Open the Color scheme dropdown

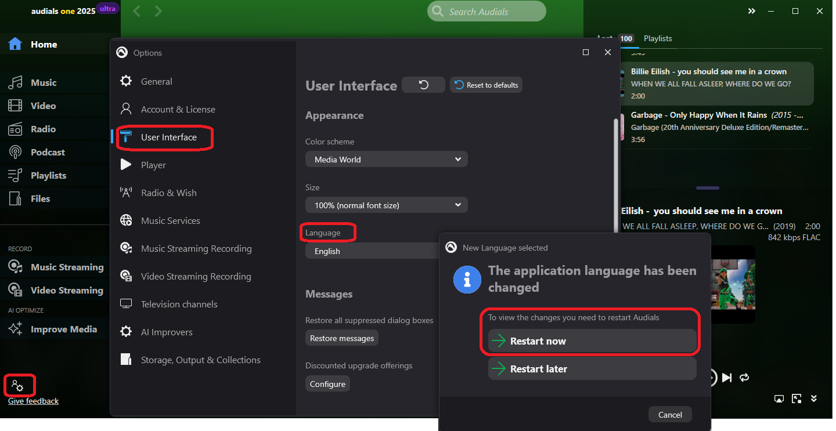tap(387, 159)
